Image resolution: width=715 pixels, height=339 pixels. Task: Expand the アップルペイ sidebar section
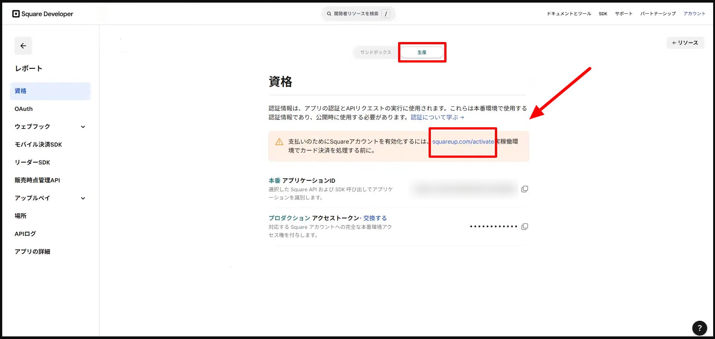[x=50, y=198]
